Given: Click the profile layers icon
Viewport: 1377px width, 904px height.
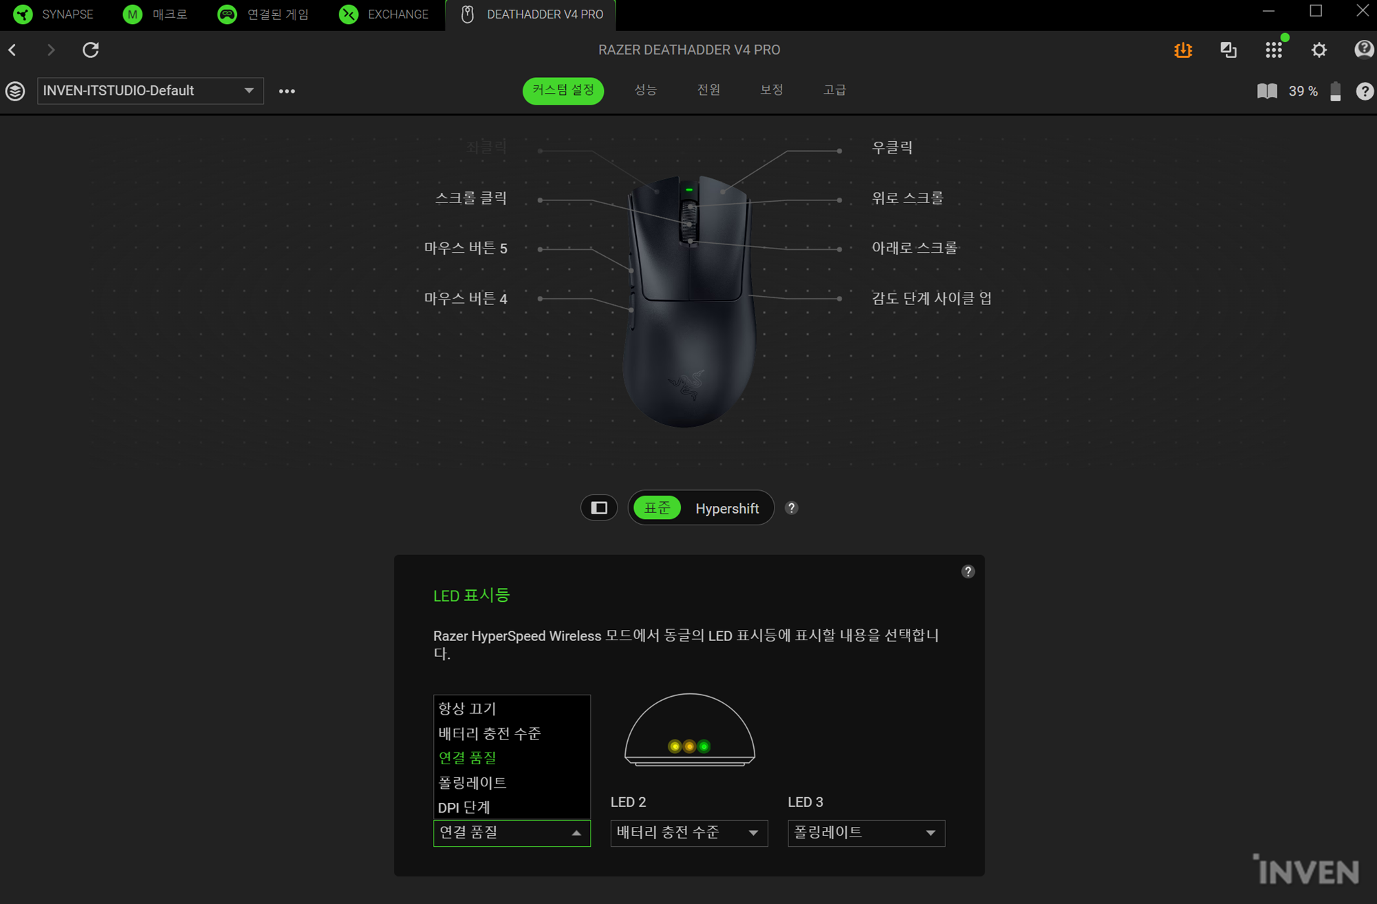Looking at the screenshot, I should point(15,91).
